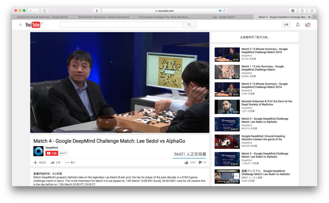
Task: Open Match 3 15 Minute Summary title link
Action: click(264, 85)
